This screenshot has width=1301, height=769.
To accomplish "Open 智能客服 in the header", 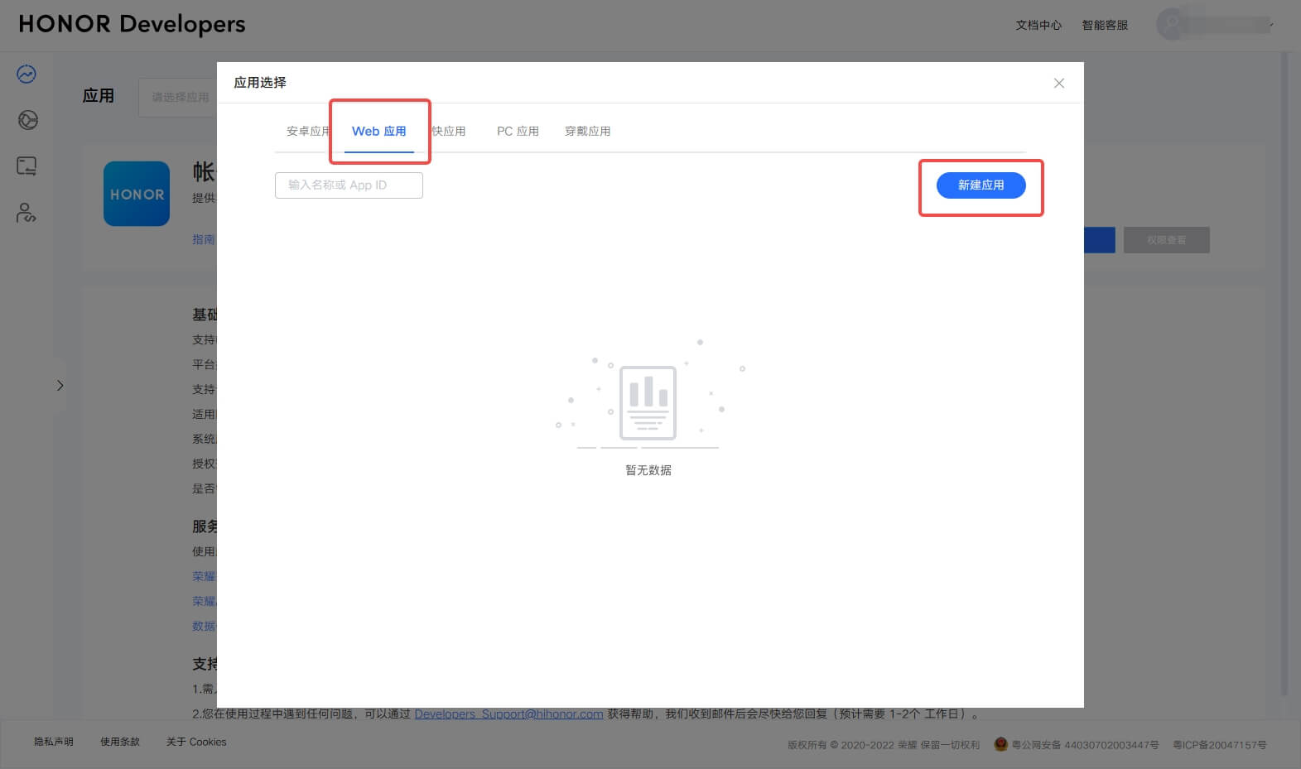I will click(1105, 26).
